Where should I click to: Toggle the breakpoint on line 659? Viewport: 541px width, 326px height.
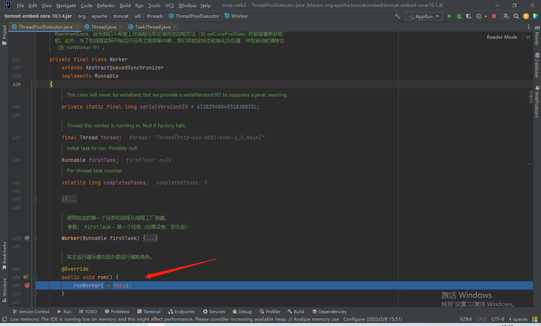[27, 285]
